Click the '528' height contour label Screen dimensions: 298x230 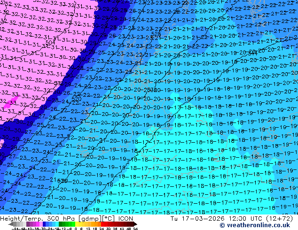tap(156, 34)
